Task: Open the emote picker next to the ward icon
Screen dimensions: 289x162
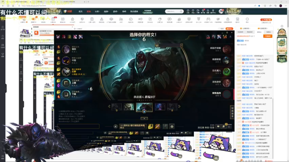Action: tap(172, 126)
